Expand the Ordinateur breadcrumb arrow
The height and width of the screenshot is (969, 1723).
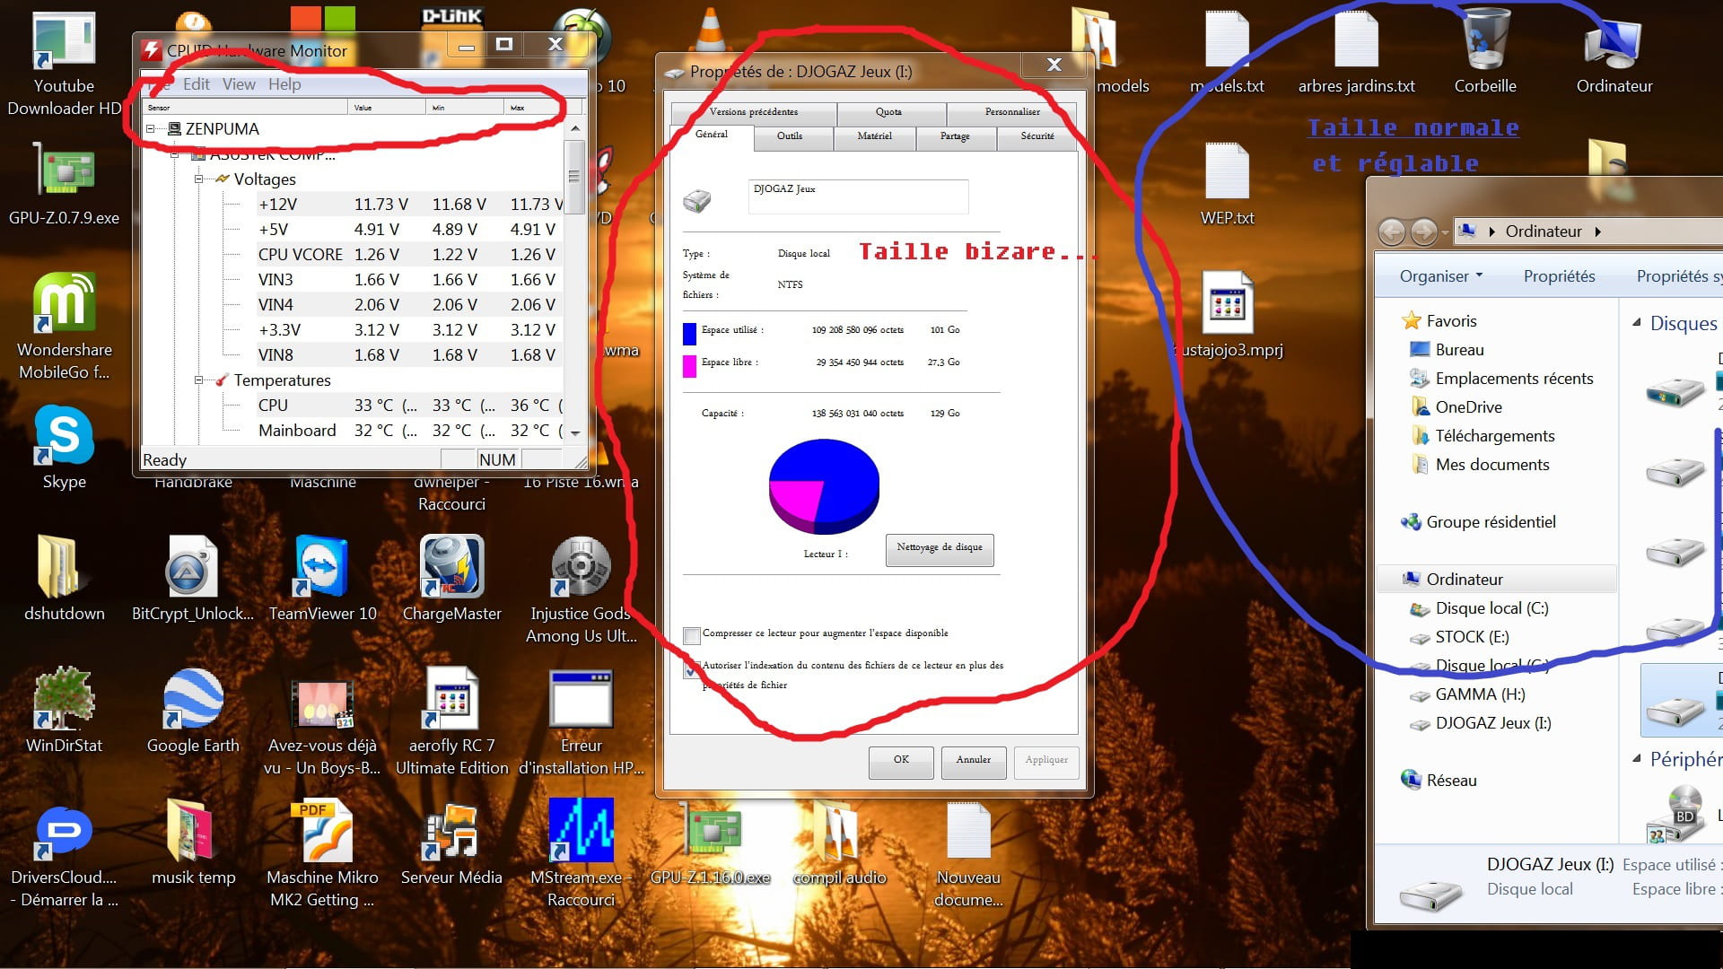[x=1597, y=231]
